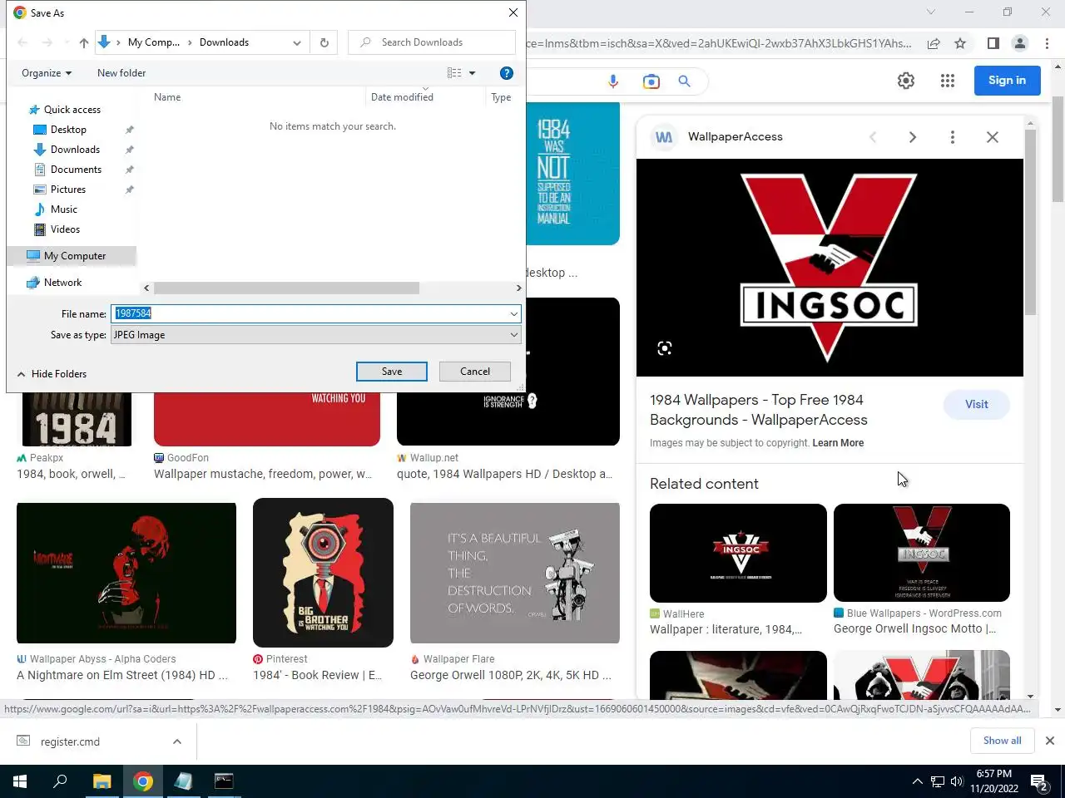Image resolution: width=1065 pixels, height=798 pixels.
Task: Select Videos folder in navigation pane
Action: 57,229
